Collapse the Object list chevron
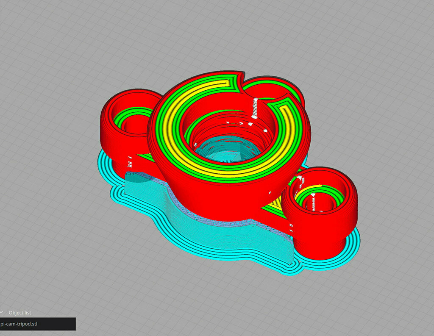434x336 pixels. point(2,312)
